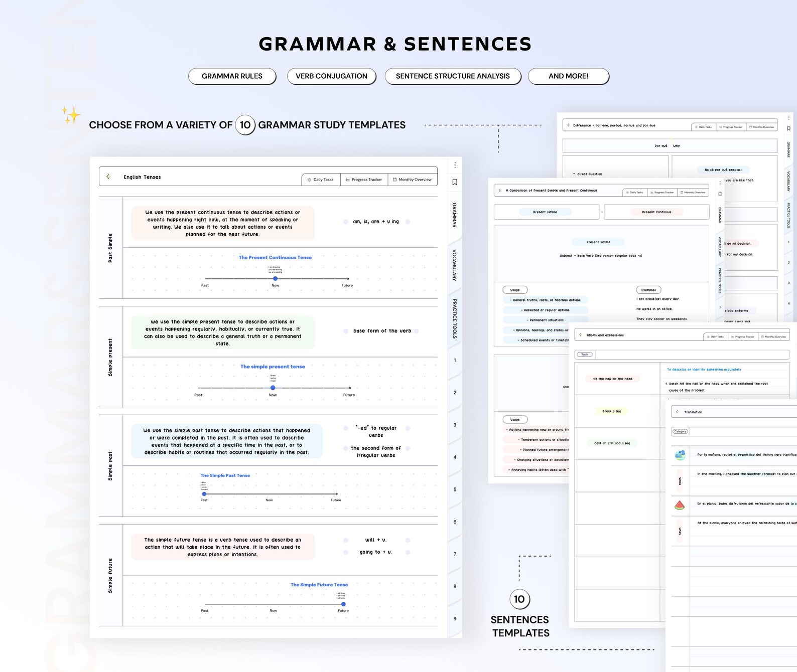Click the SENTENCE STRUCTURE ANALYSIS pill
The width and height of the screenshot is (797, 672).
453,76
